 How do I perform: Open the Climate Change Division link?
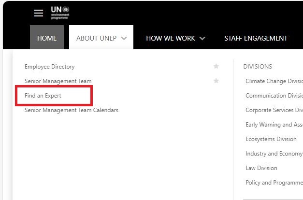click(x=274, y=81)
